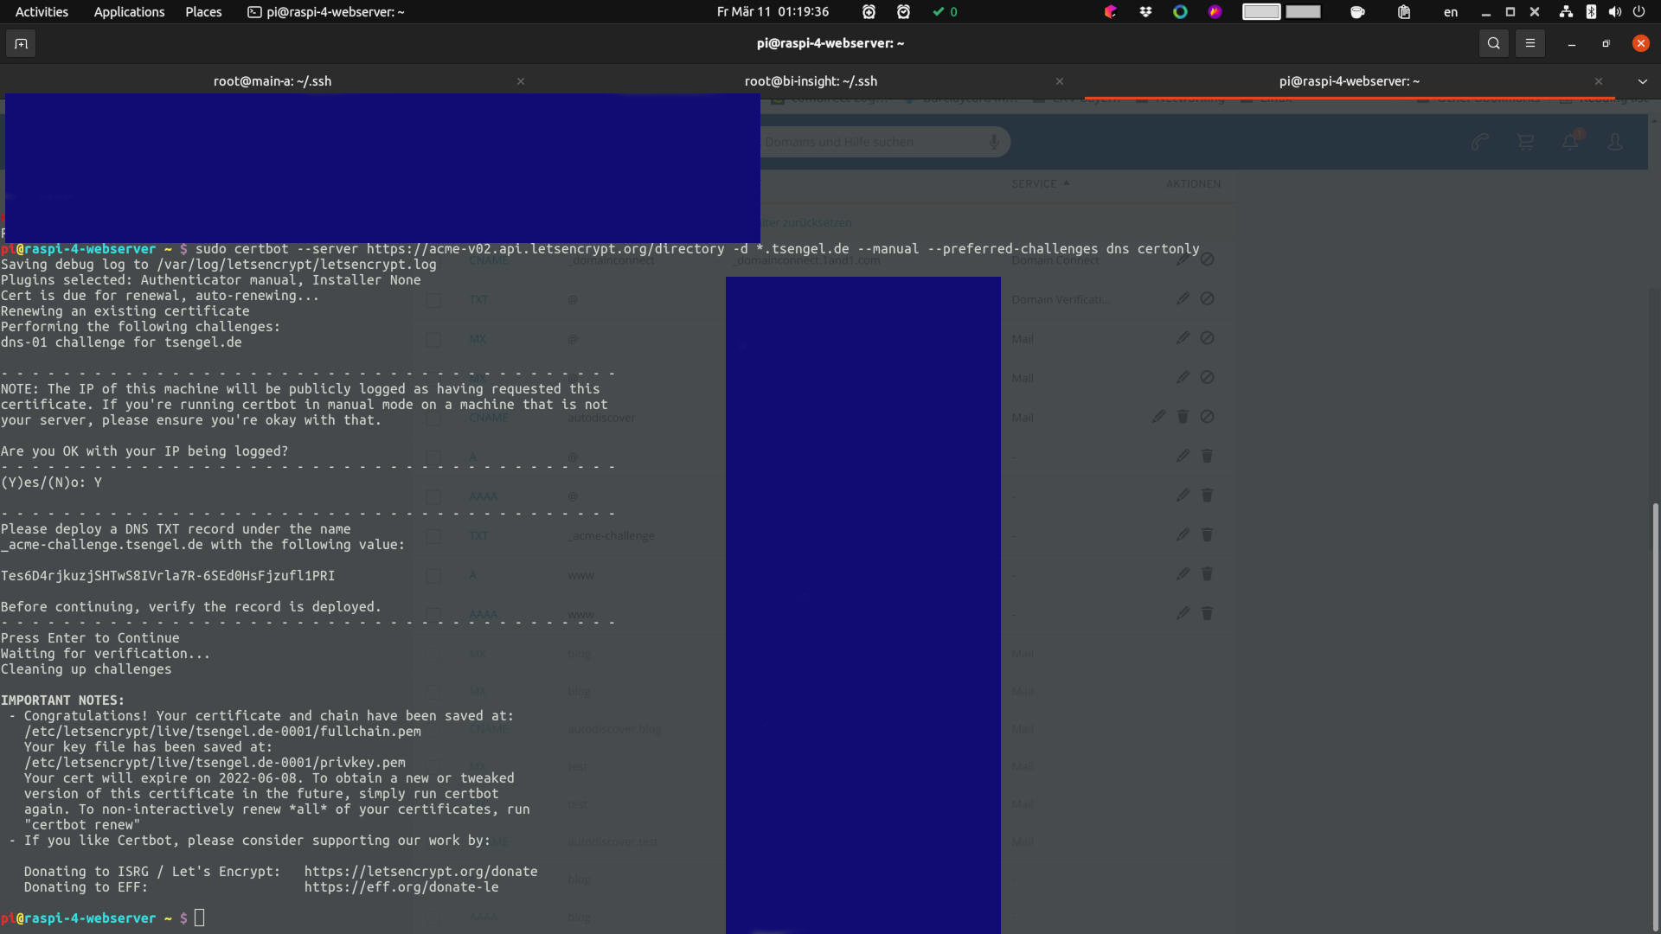1661x934 pixels.
Task: Select the pi@raspi-4-webserver terminal tab
Action: click(x=1349, y=81)
